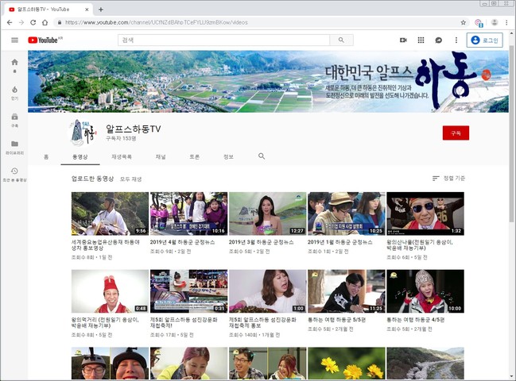Open the 2019년 4월 하동군 군정뉴스 video thumbnail

[x=188, y=213]
